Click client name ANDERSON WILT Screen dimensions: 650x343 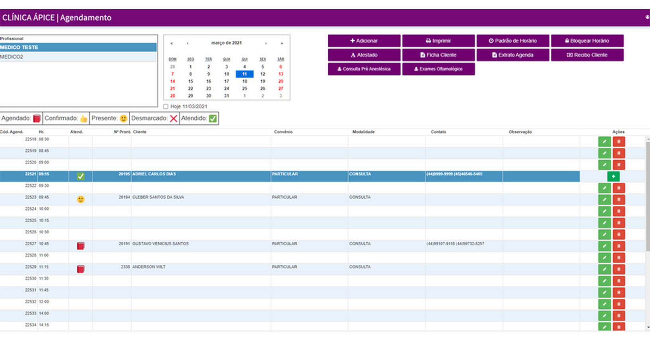tap(149, 267)
